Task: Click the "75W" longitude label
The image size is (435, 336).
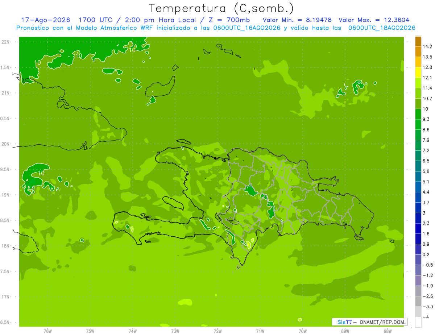Action: point(90,332)
